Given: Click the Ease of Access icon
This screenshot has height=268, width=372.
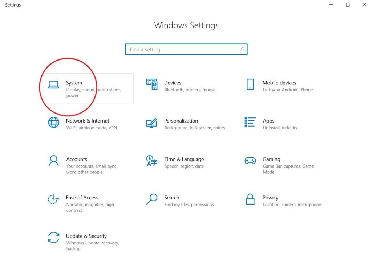Looking at the screenshot, I should [x=53, y=199].
